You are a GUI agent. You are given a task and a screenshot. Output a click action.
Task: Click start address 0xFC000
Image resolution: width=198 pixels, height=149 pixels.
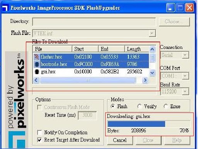coord(84,64)
